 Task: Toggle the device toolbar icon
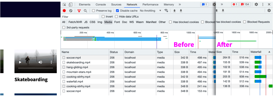point(70,5)
